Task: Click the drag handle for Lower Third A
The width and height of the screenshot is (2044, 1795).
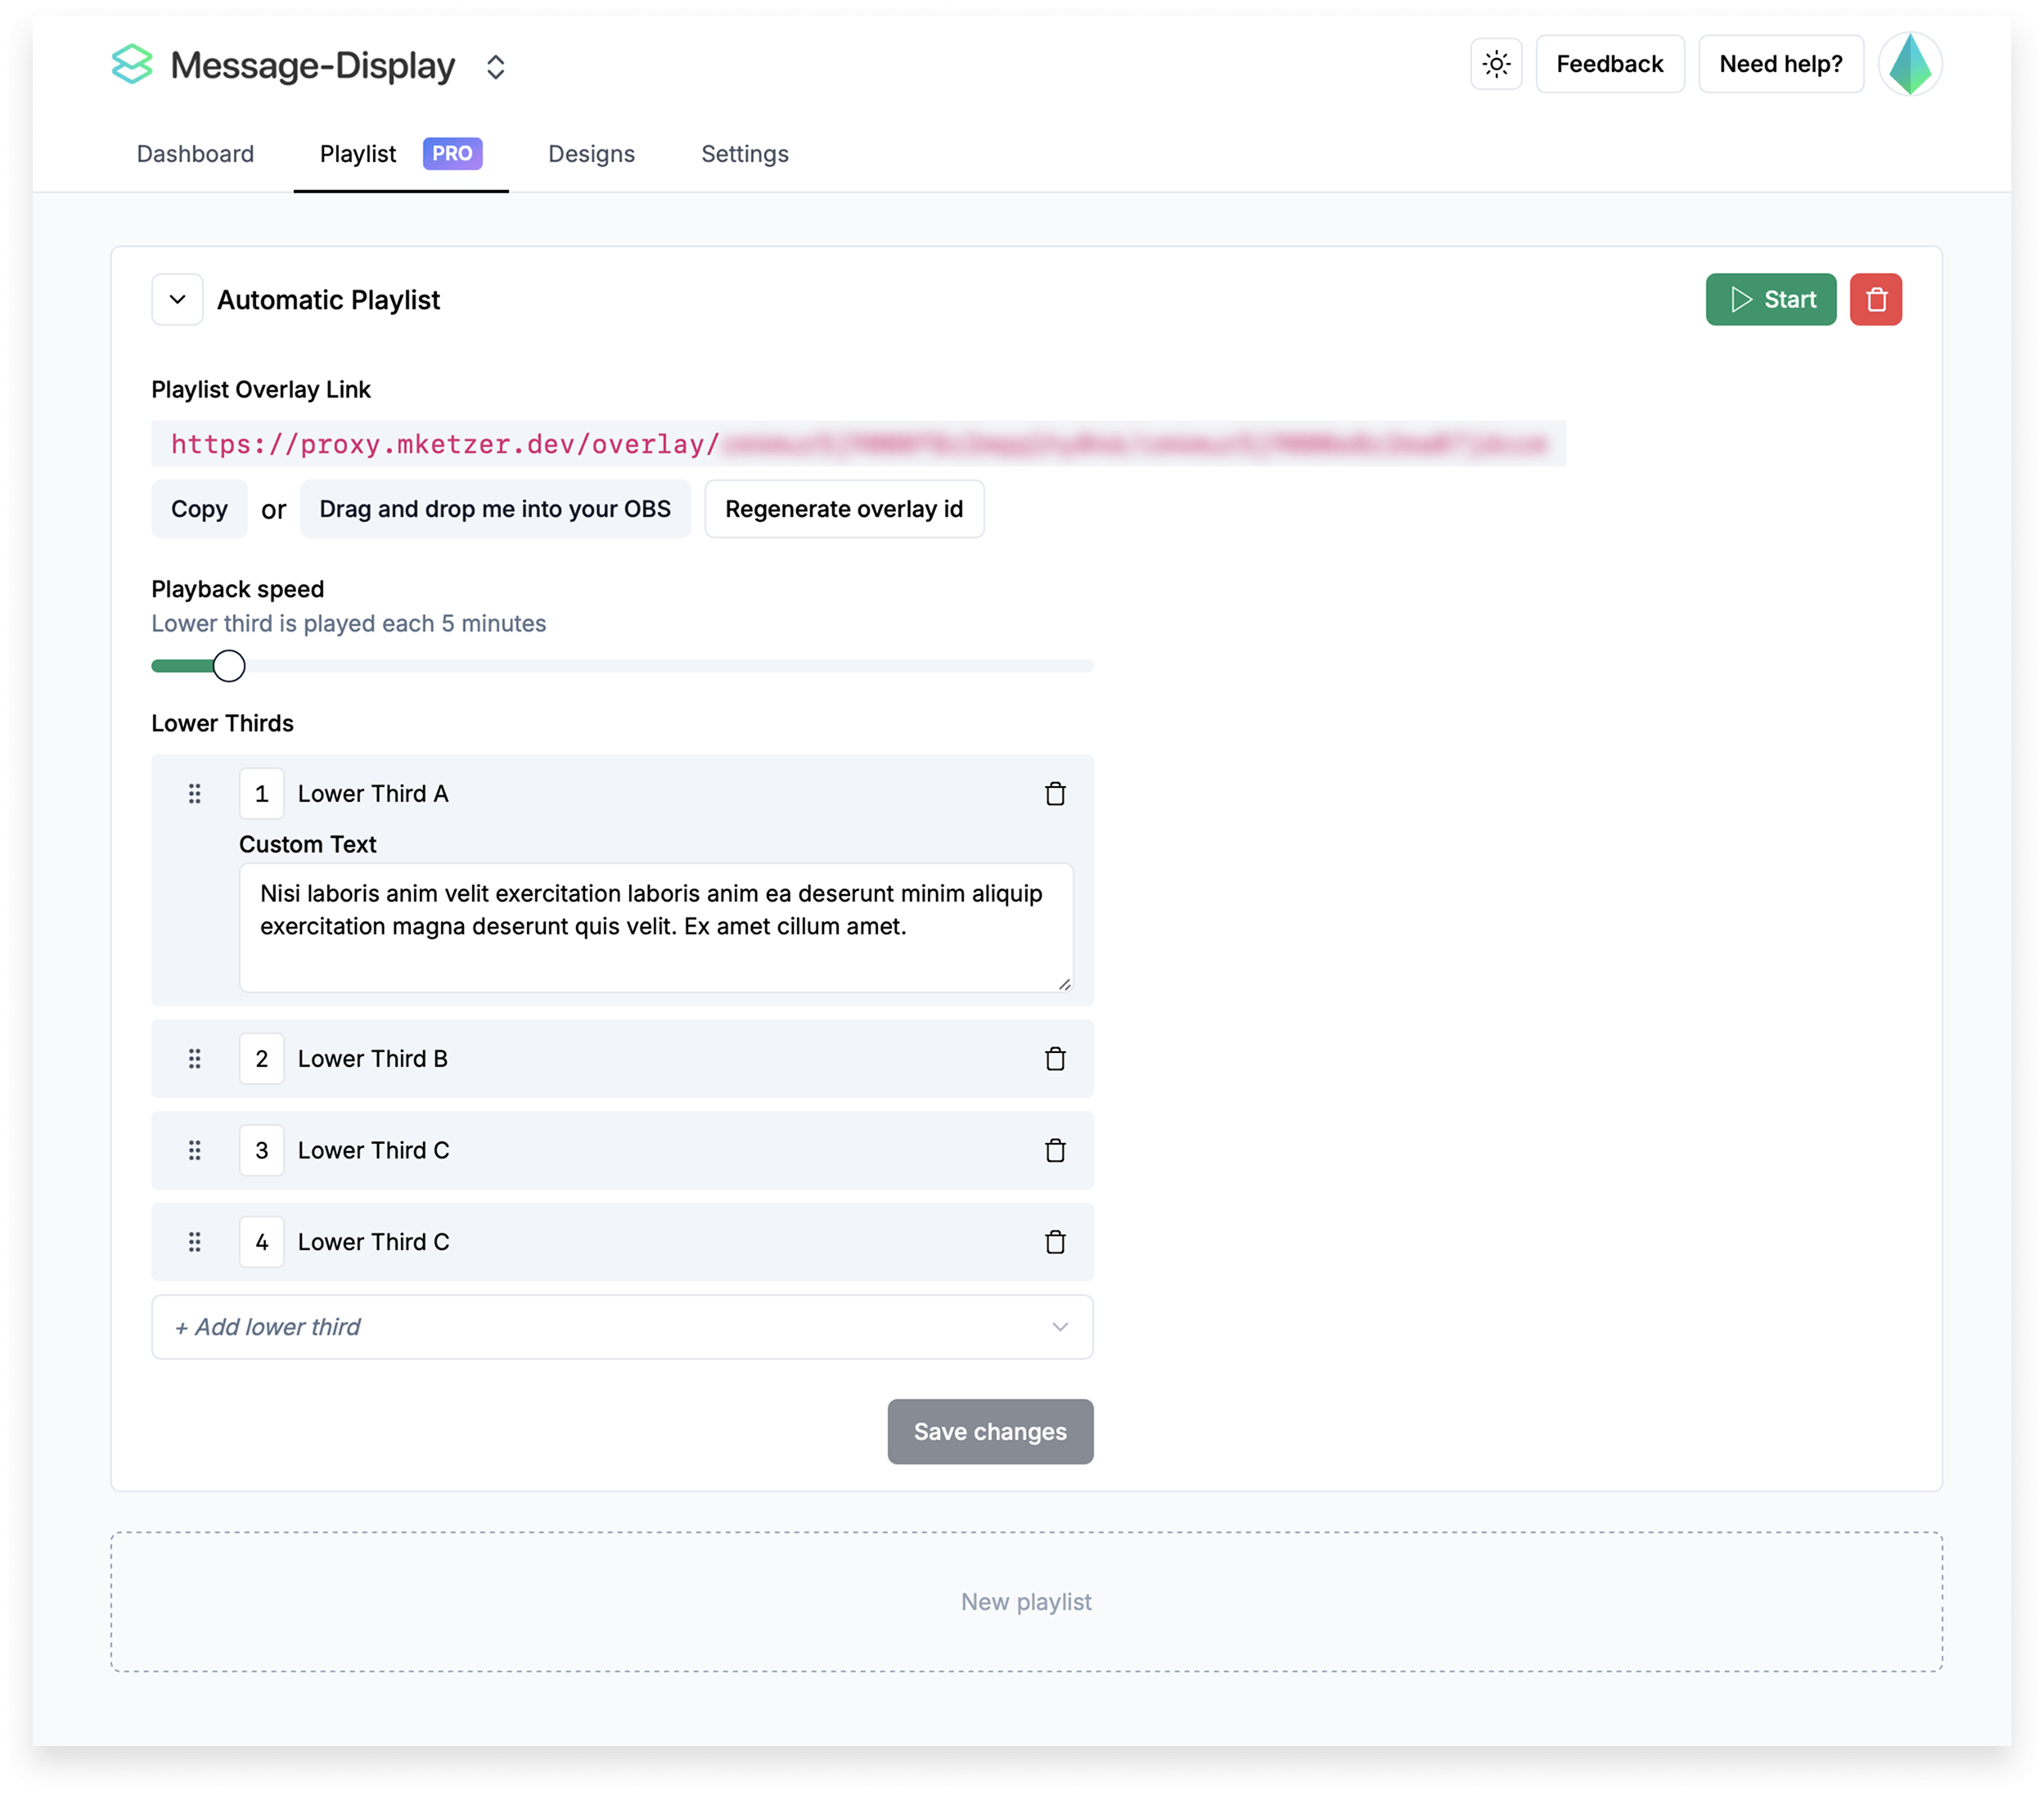Action: [x=195, y=794]
